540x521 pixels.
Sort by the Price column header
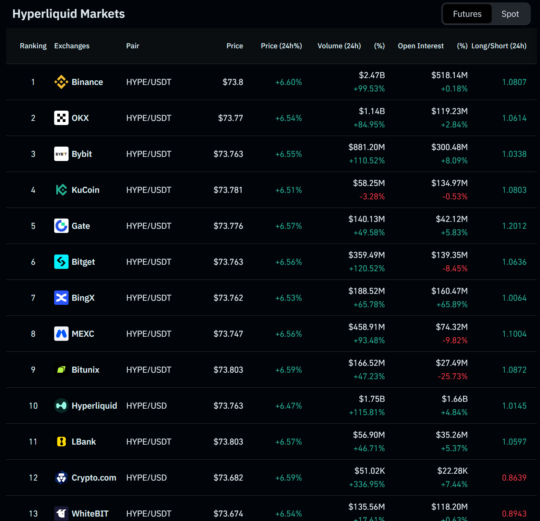click(235, 46)
